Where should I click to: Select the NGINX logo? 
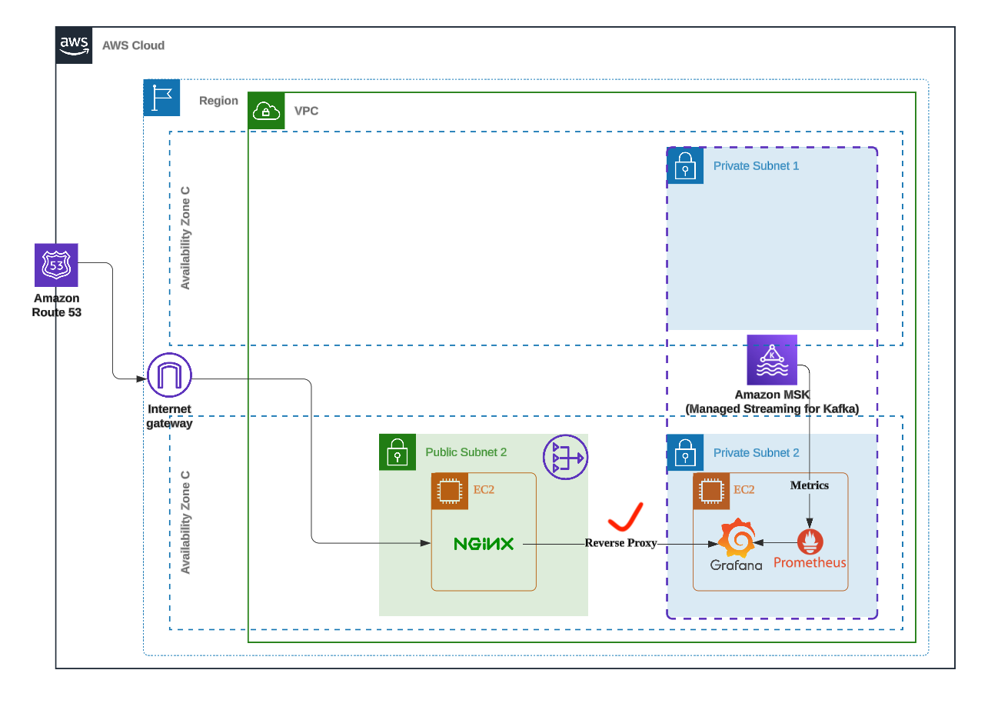(x=484, y=544)
